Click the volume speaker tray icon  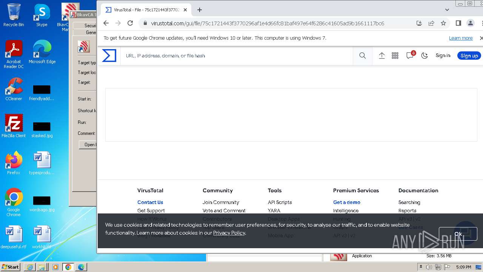[x=429, y=267]
